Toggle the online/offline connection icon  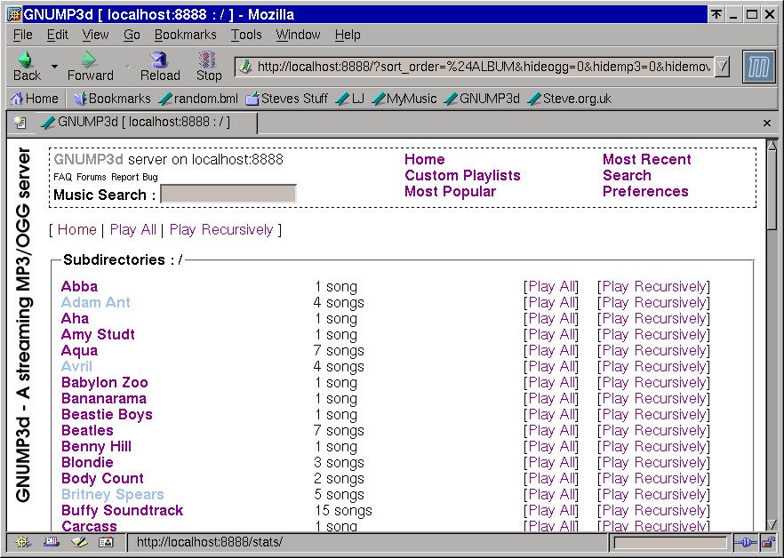point(745,542)
